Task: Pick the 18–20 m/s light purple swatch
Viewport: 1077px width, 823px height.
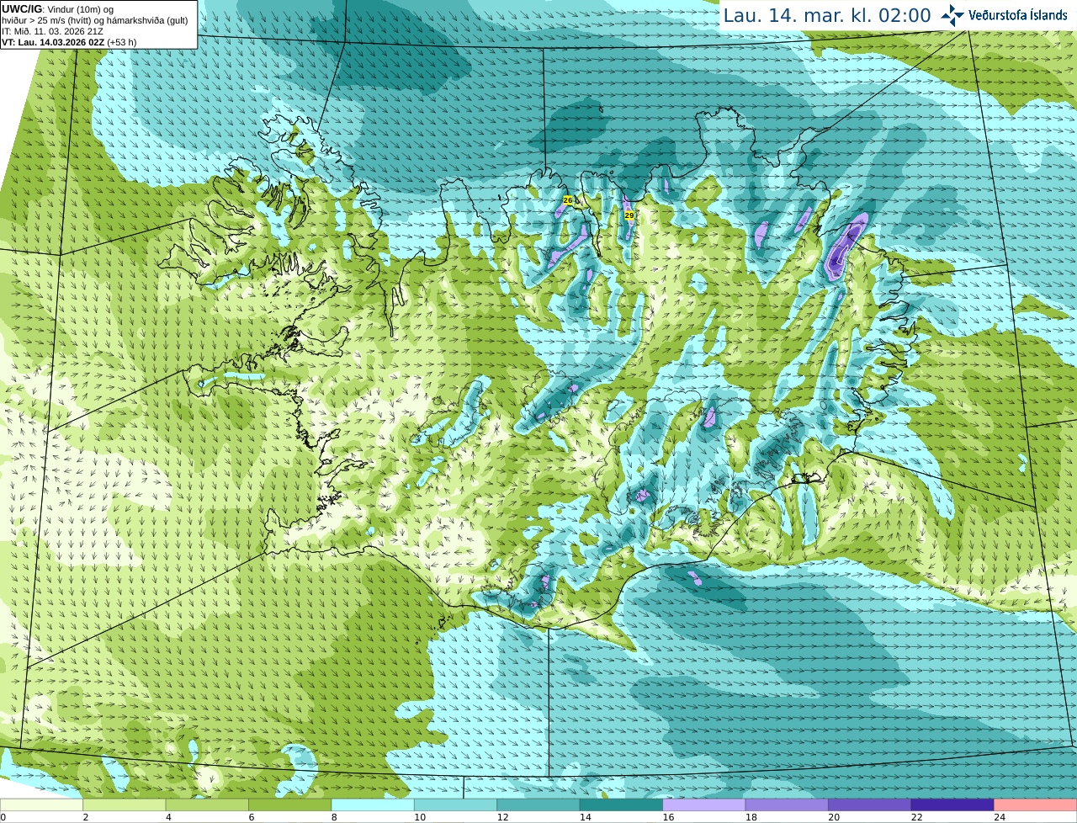Action: tap(788, 805)
